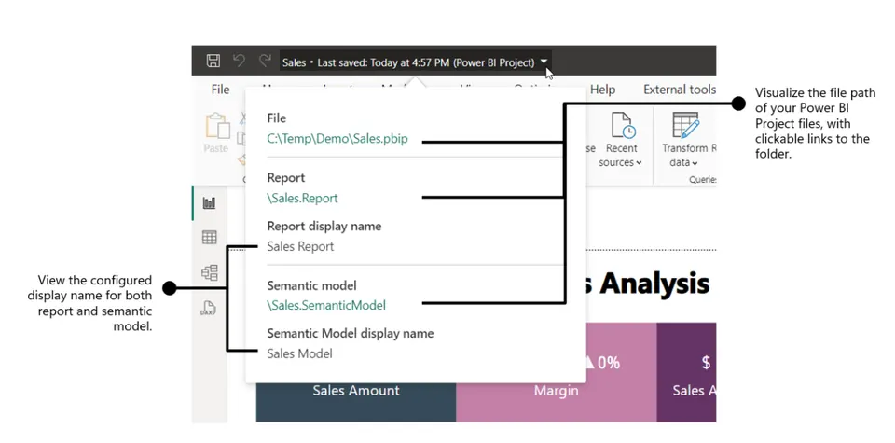The width and height of the screenshot is (895, 443).
Task: Collapse the title flyout dropdown arrow
Action: 544,62
